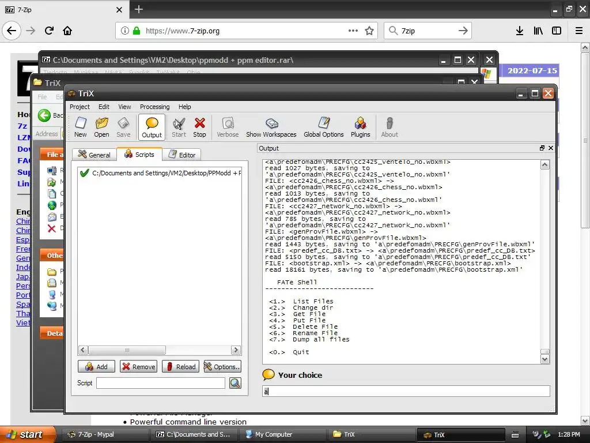Open a new browser tab
This screenshot has height=443, width=590.
click(x=139, y=9)
